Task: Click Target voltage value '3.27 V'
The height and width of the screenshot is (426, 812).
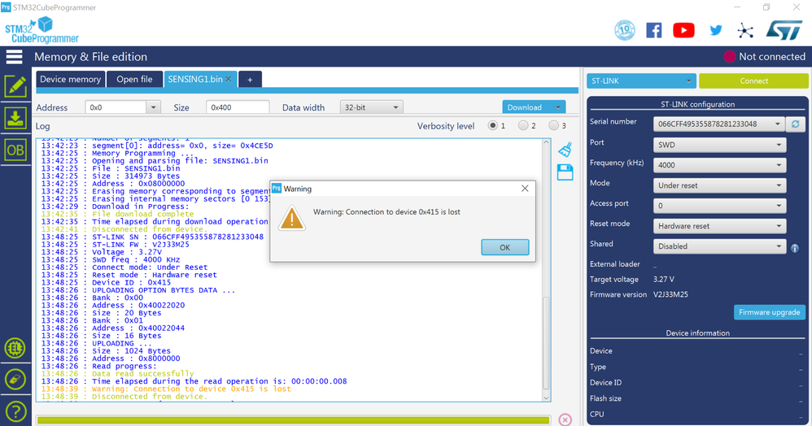Action: tap(663, 279)
